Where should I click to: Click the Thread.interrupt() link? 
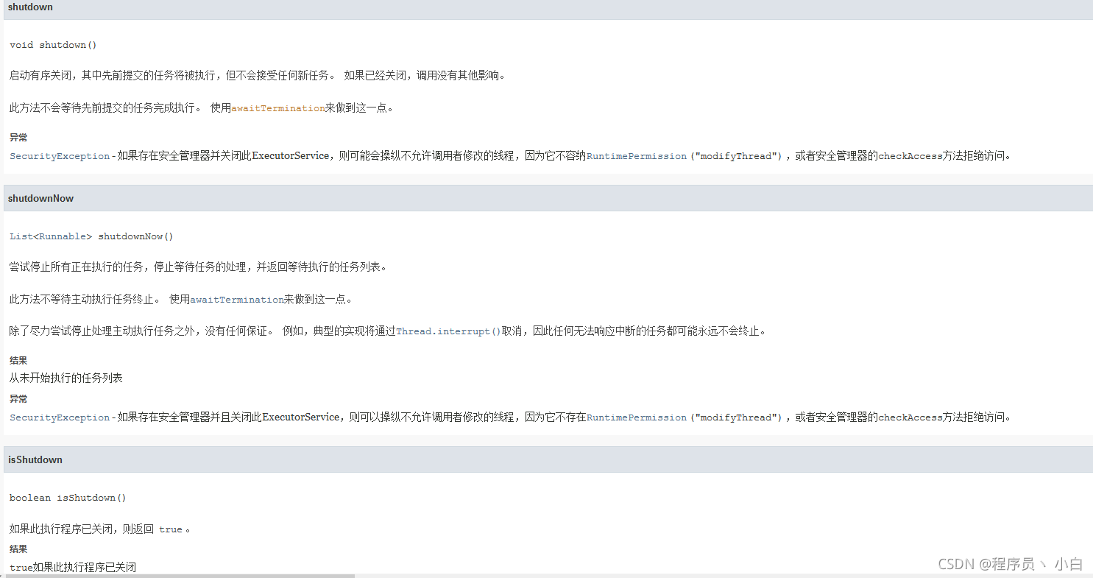(448, 331)
